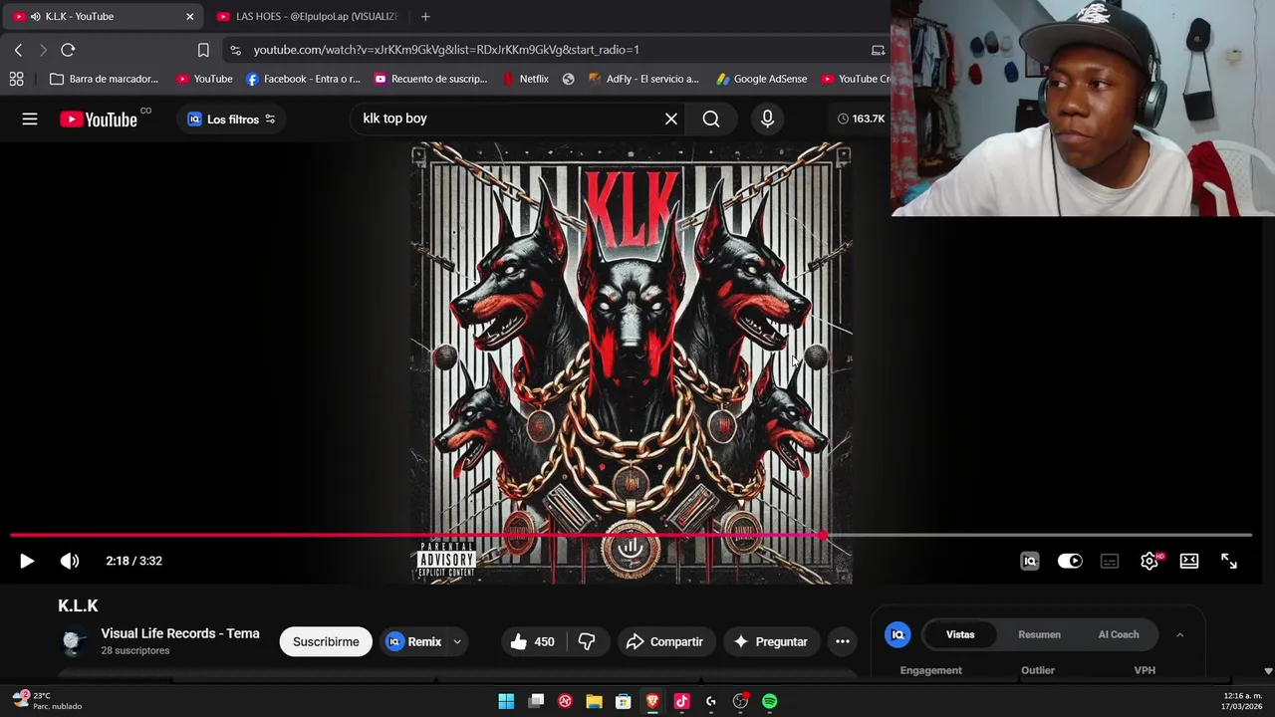Like the video with thumbs up
1275x717 pixels.
point(532,642)
